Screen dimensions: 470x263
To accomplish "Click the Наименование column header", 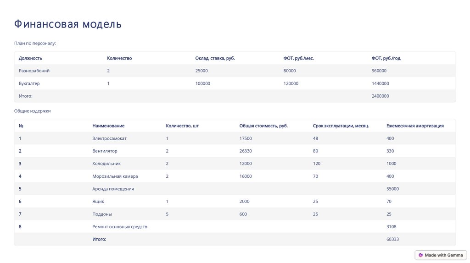I will [x=108, y=126].
